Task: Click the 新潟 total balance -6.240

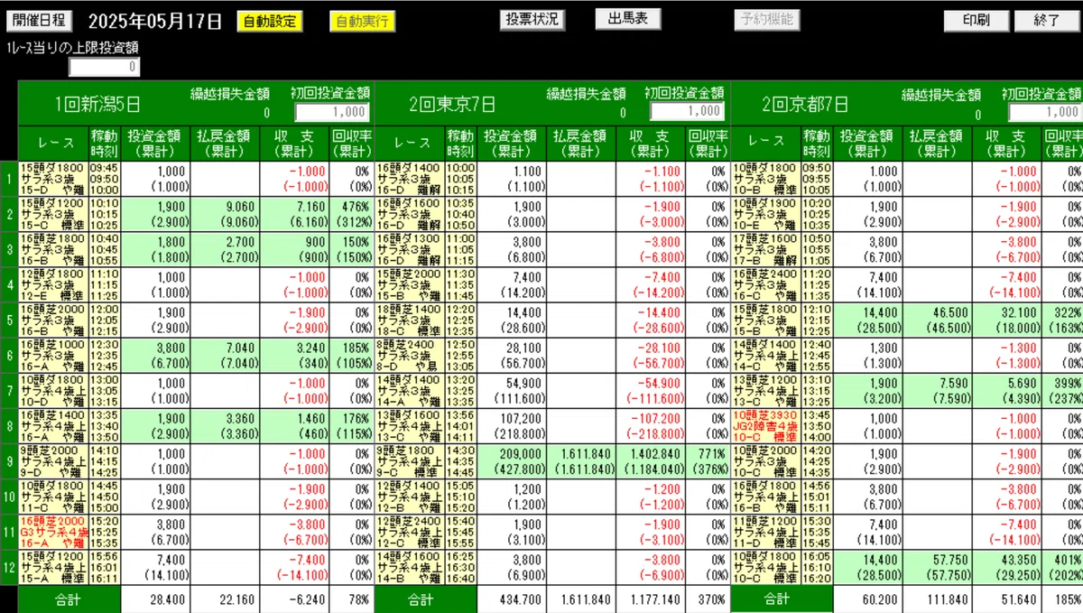Action: [295, 599]
